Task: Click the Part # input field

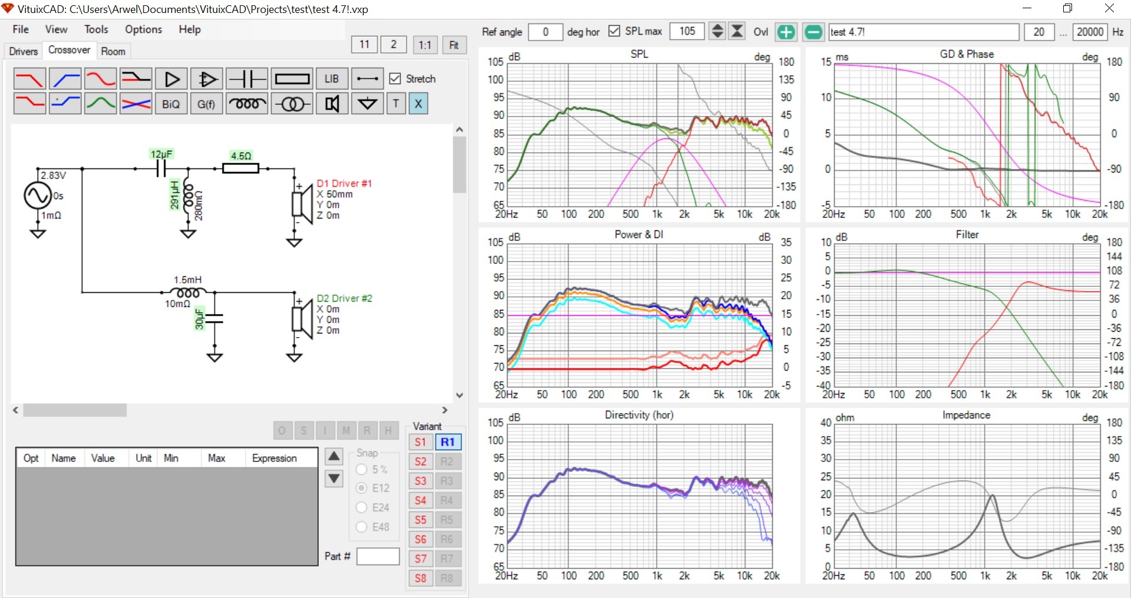Action: click(378, 556)
